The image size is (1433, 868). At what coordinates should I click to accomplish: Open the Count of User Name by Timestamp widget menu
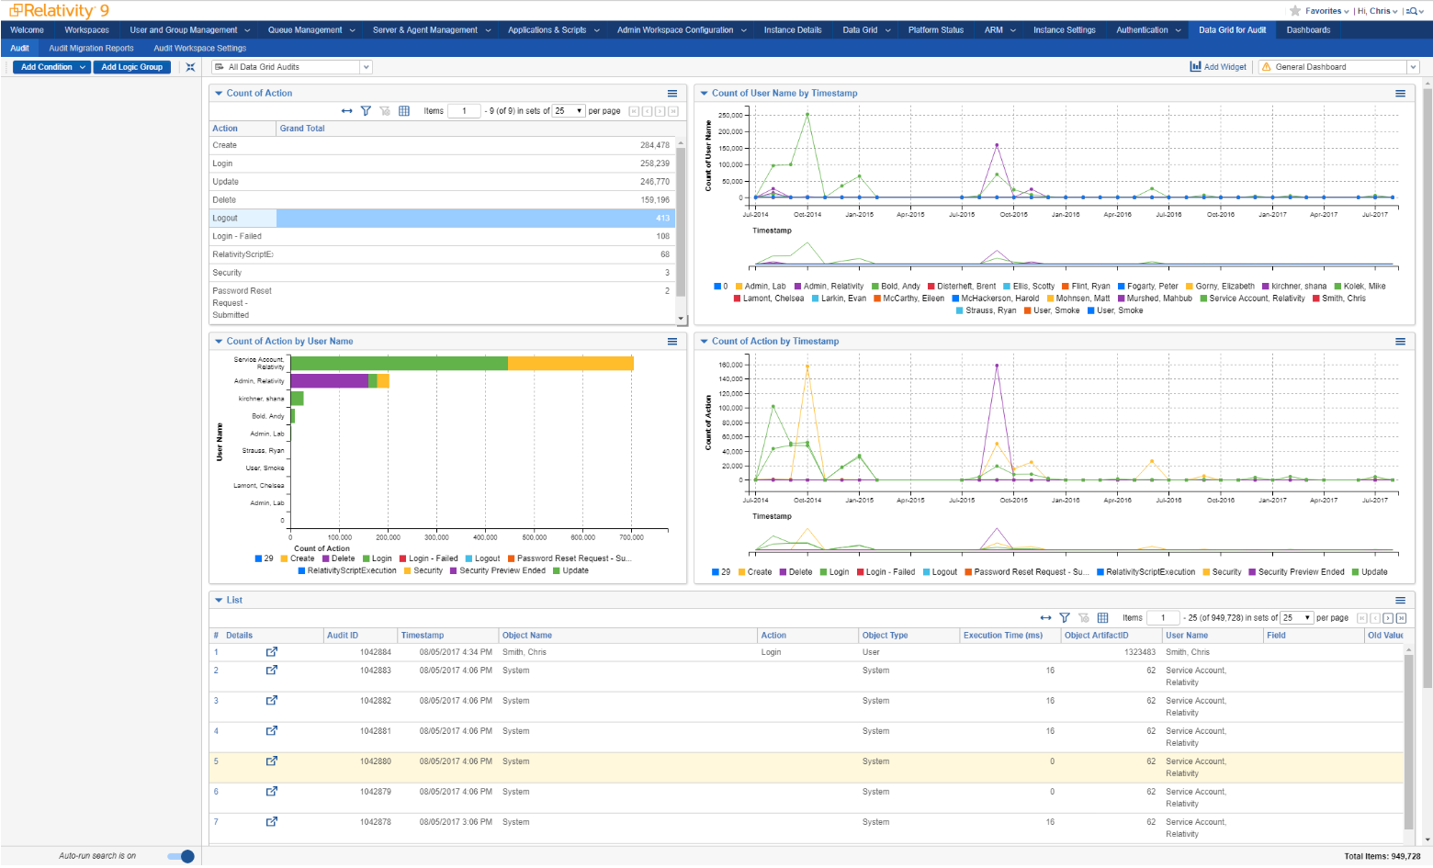[1400, 93]
